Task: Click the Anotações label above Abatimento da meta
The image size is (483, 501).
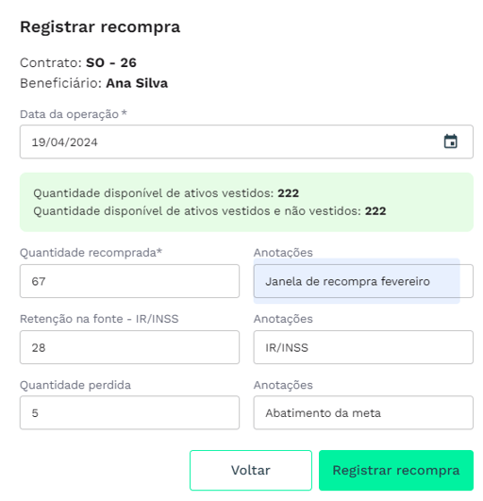Action: pos(283,385)
